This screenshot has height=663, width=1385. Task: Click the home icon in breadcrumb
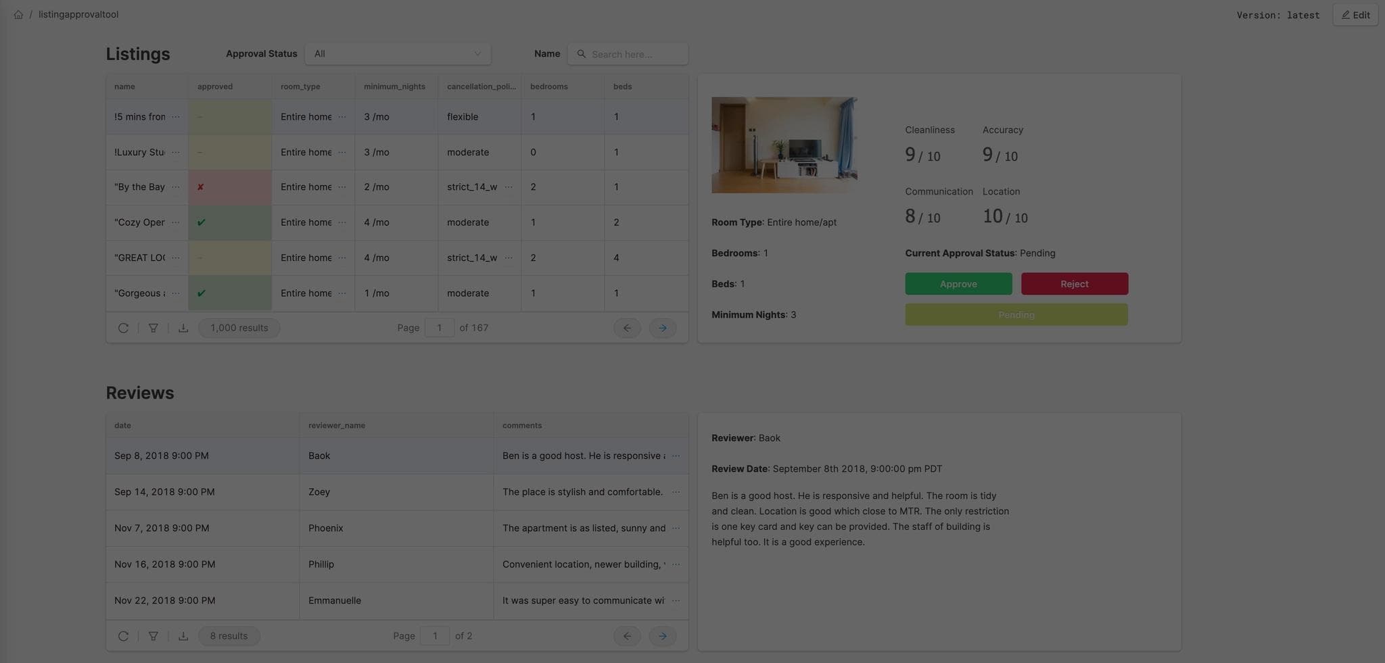(x=18, y=15)
